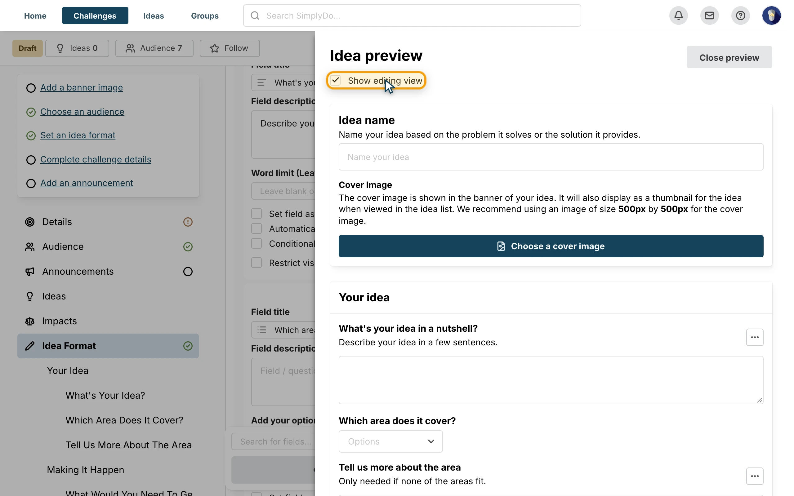The width and height of the screenshot is (794, 496).
Task: Open the Groups tab
Action: 205,16
